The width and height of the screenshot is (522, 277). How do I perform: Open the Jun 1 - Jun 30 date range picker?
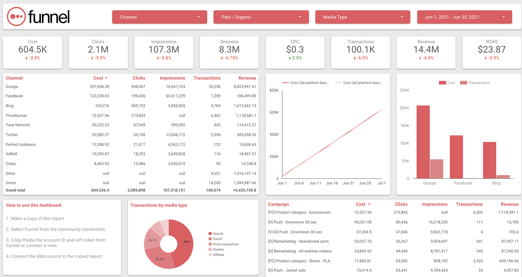tap(464, 17)
